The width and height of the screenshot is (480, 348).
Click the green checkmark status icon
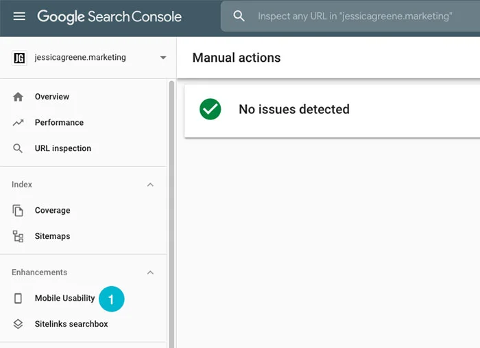pos(211,109)
